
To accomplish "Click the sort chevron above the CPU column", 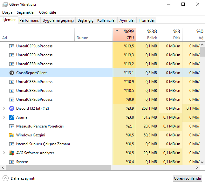I will point(117,31).
